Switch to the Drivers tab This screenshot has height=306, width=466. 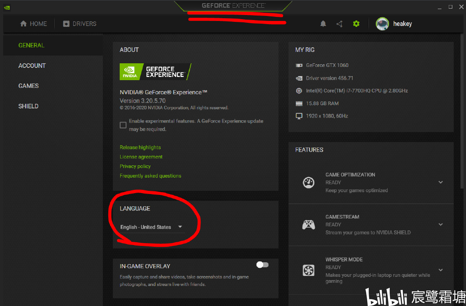point(80,24)
